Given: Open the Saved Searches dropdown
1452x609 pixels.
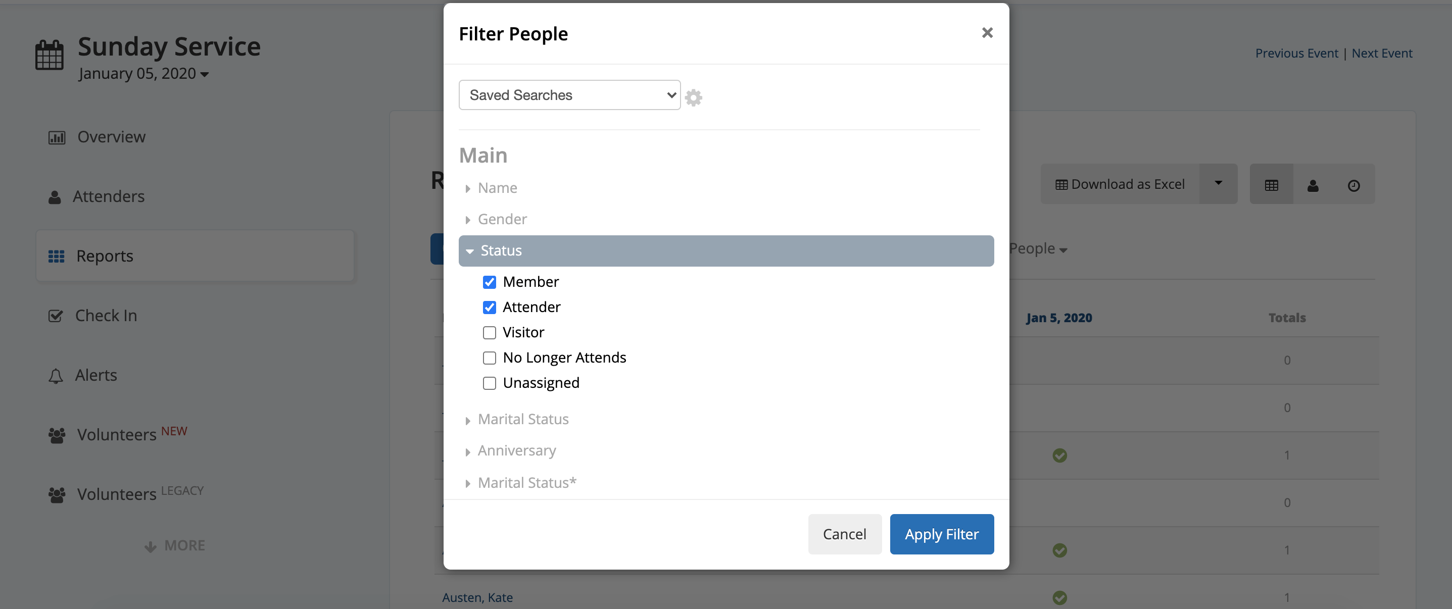Looking at the screenshot, I should tap(569, 94).
